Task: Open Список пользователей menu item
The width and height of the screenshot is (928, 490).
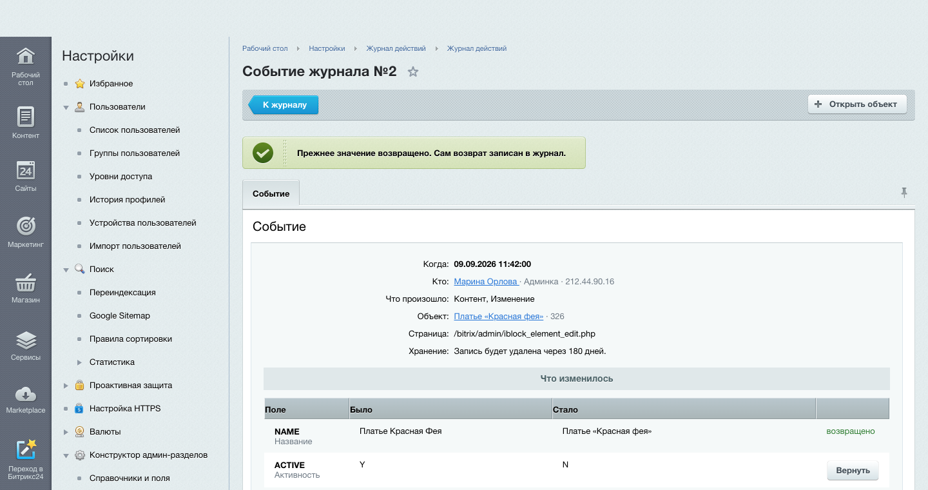Action: (135, 130)
